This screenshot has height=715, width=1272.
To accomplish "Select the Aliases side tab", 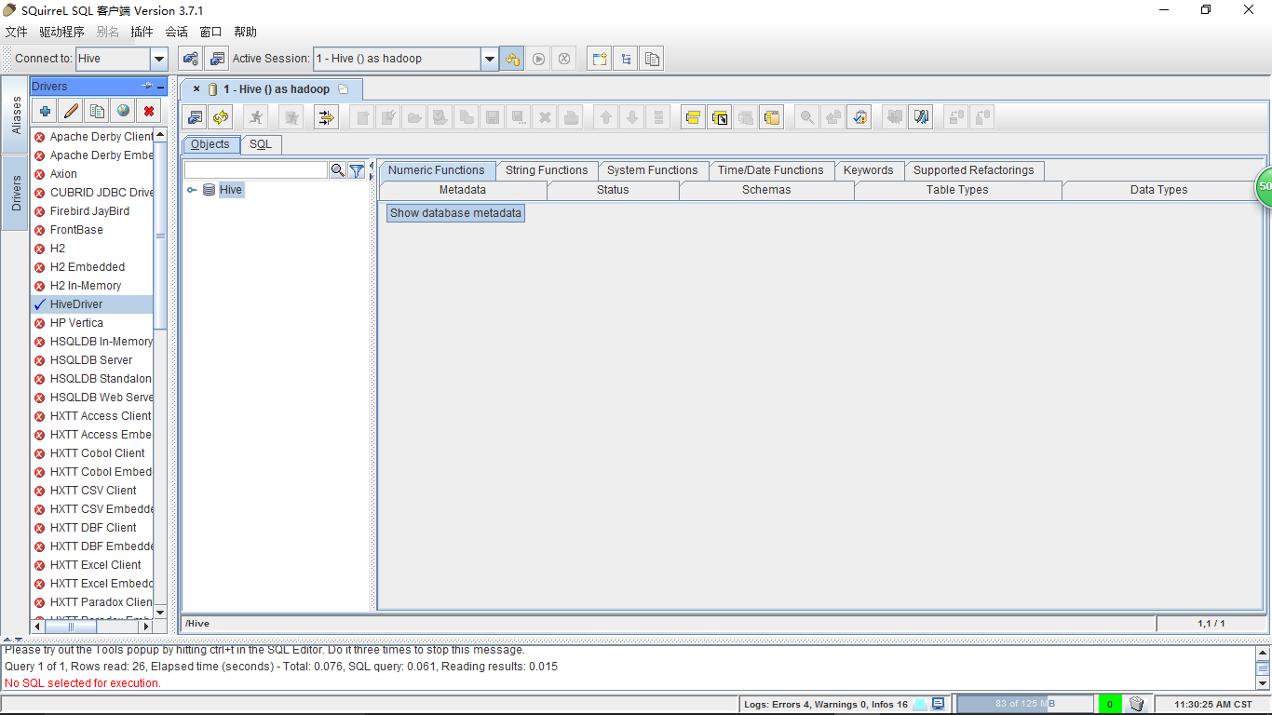I will [16, 115].
